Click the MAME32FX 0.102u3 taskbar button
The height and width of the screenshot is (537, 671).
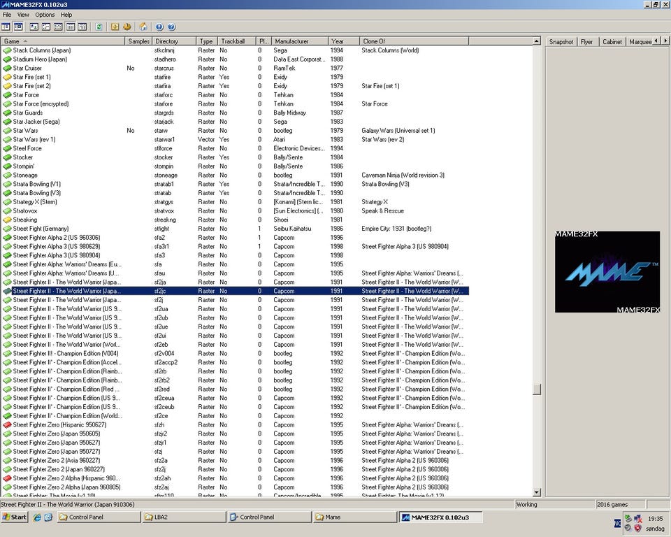coord(441,517)
